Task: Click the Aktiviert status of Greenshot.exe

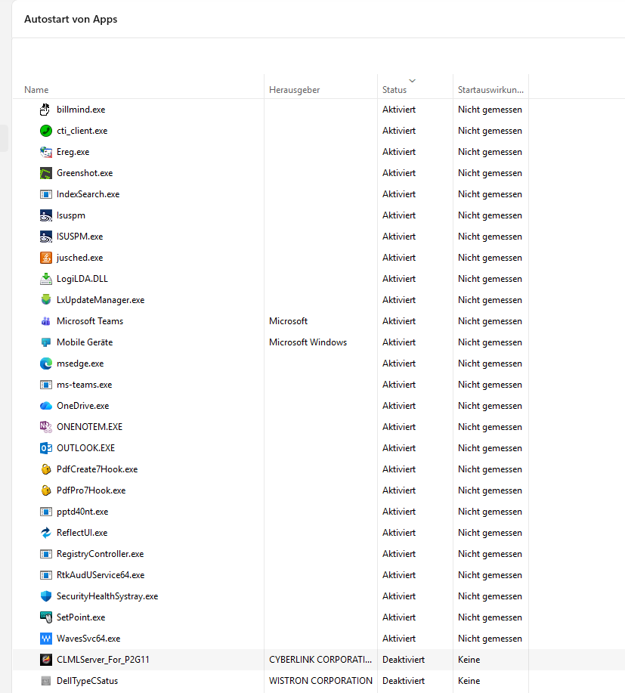Action: click(399, 173)
